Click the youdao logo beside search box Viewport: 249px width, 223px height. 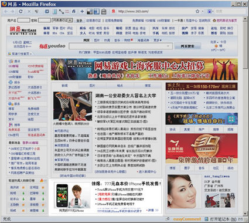pyautogui.click(x=52, y=46)
